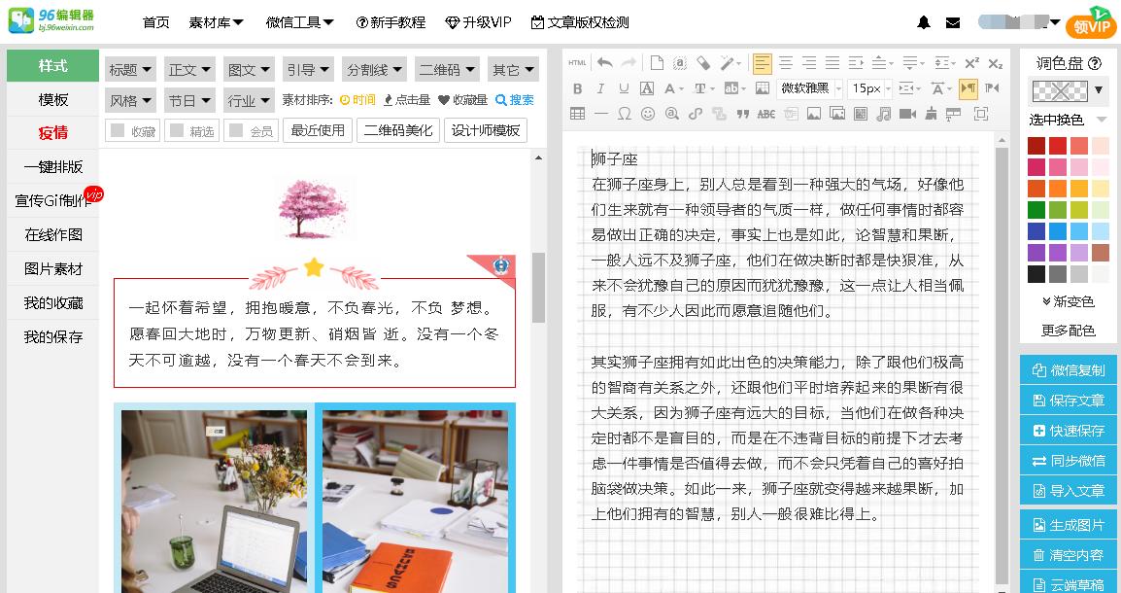Toggle the 会员 filter option
1121x593 pixels.
point(251,130)
